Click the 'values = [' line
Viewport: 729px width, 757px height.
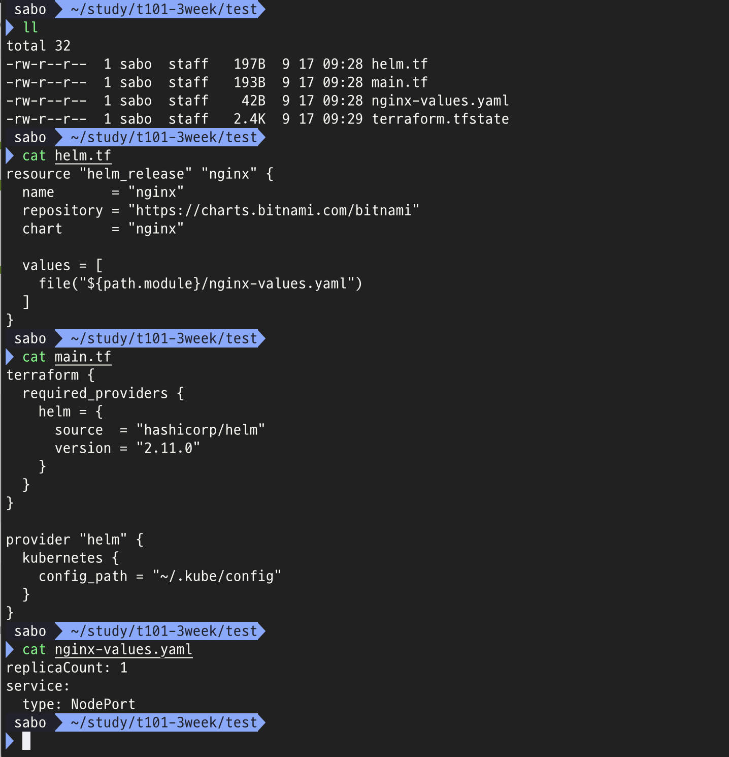click(x=62, y=265)
